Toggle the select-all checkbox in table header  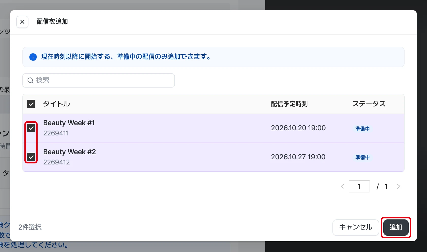[31, 104]
